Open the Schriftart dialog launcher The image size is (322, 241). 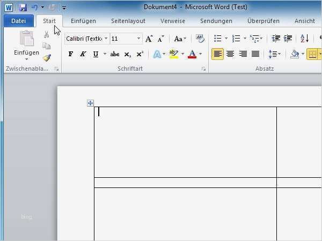[203, 69]
